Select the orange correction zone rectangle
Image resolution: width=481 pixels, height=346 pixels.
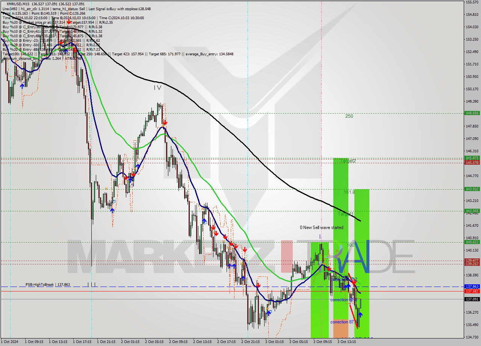(340, 328)
